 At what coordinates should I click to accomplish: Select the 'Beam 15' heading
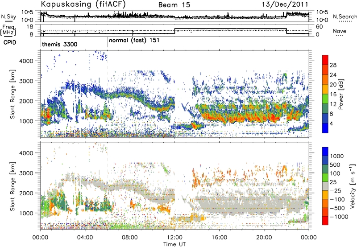coord(174,5)
